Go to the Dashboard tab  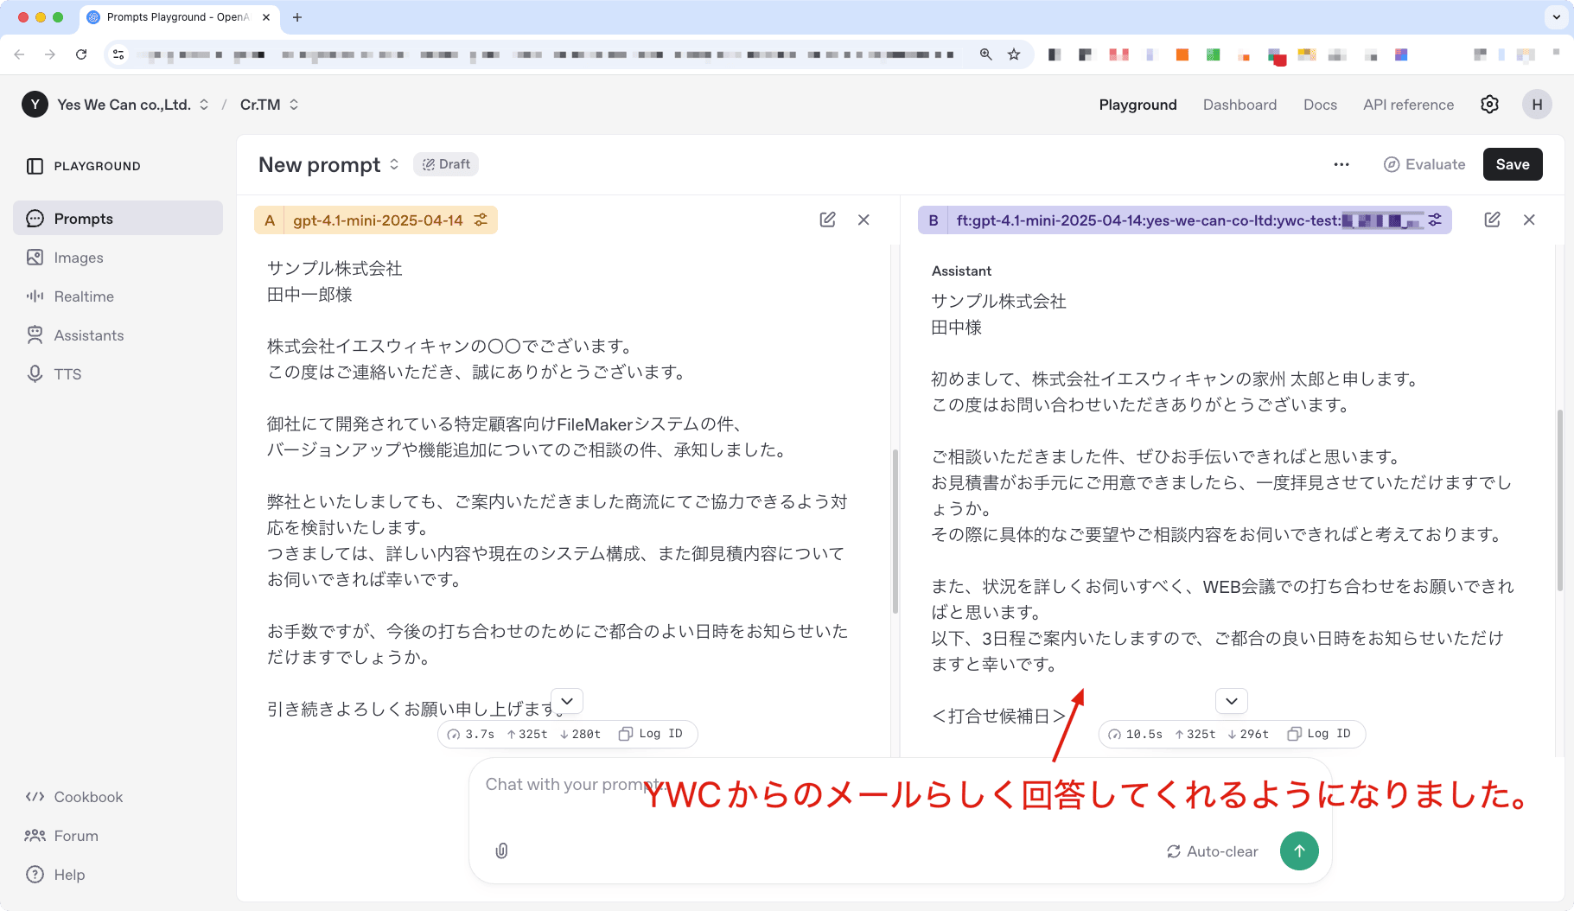[x=1239, y=105]
